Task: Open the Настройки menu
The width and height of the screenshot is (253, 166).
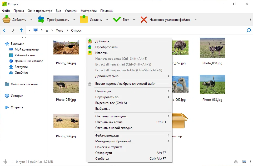Action: pyautogui.click(x=89, y=11)
